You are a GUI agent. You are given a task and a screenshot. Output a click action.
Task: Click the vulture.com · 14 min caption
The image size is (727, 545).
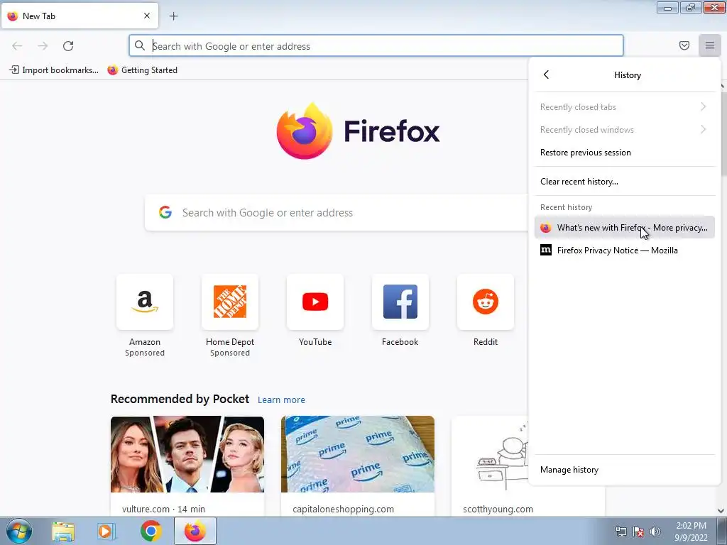[163, 509]
